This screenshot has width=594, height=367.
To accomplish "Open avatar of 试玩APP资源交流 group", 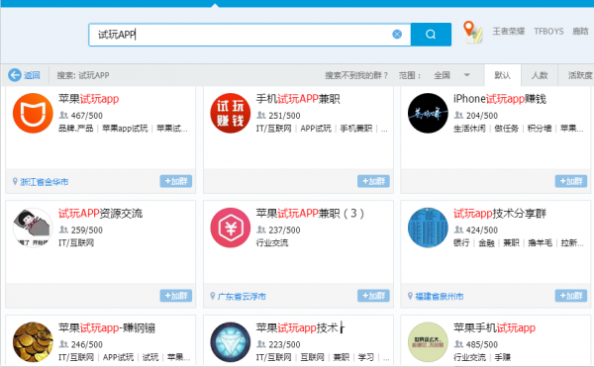I will [33, 228].
